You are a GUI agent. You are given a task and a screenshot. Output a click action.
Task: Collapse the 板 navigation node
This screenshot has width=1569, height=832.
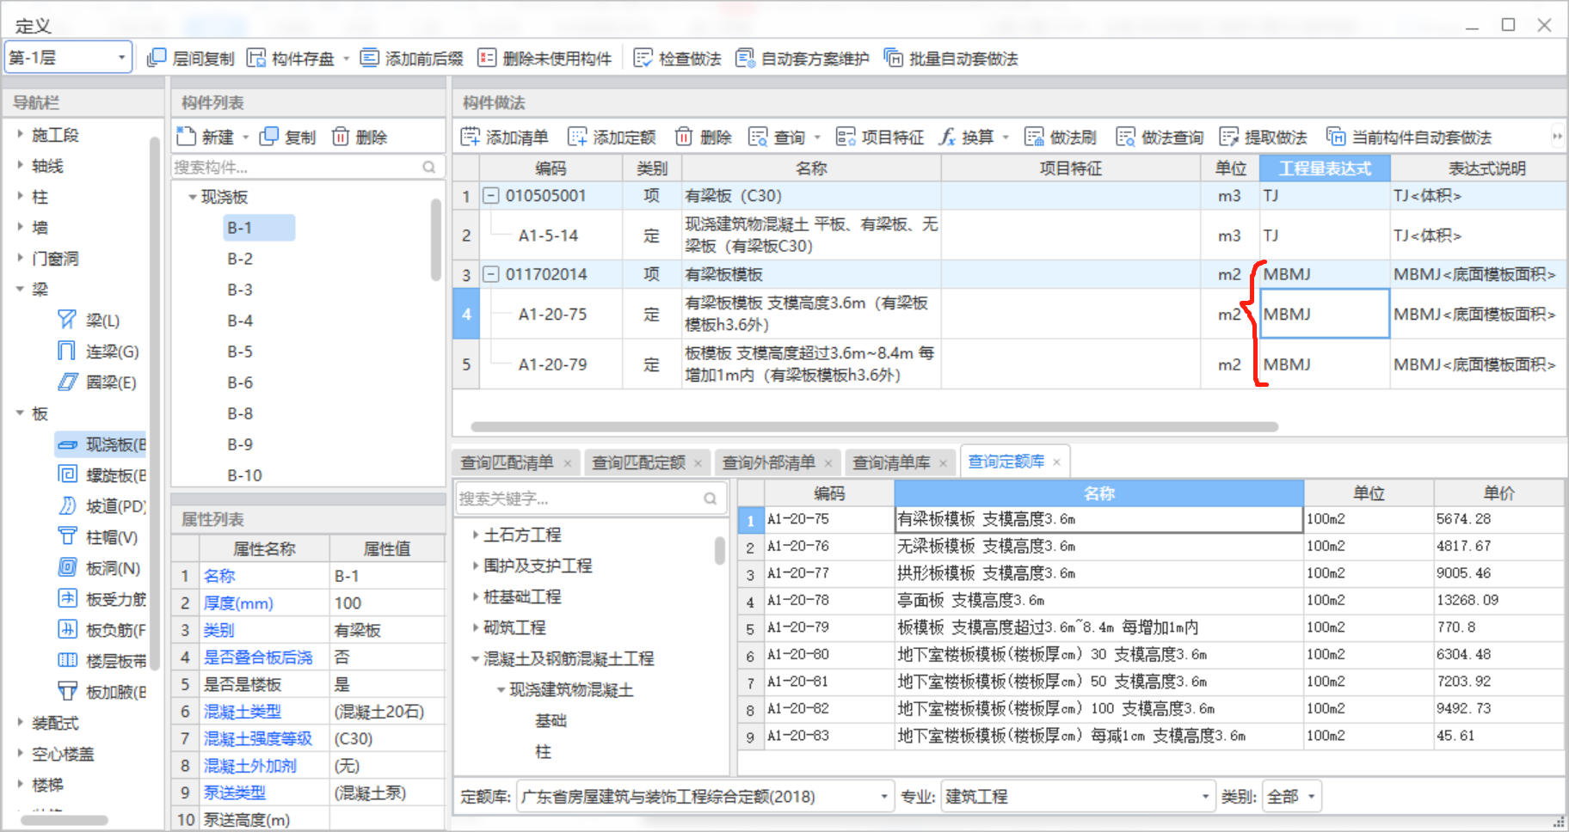click(x=20, y=413)
